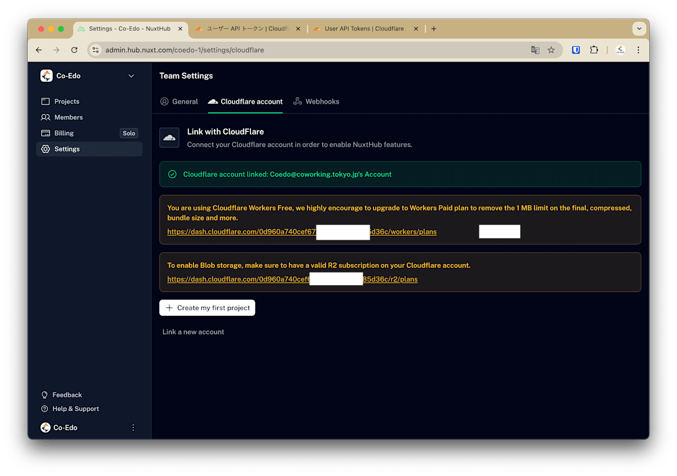Switch to the Cloudflare account tab

click(245, 102)
